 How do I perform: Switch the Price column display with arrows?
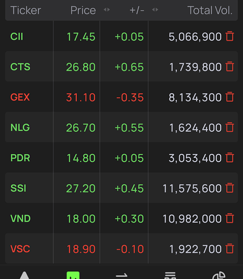pos(107,10)
